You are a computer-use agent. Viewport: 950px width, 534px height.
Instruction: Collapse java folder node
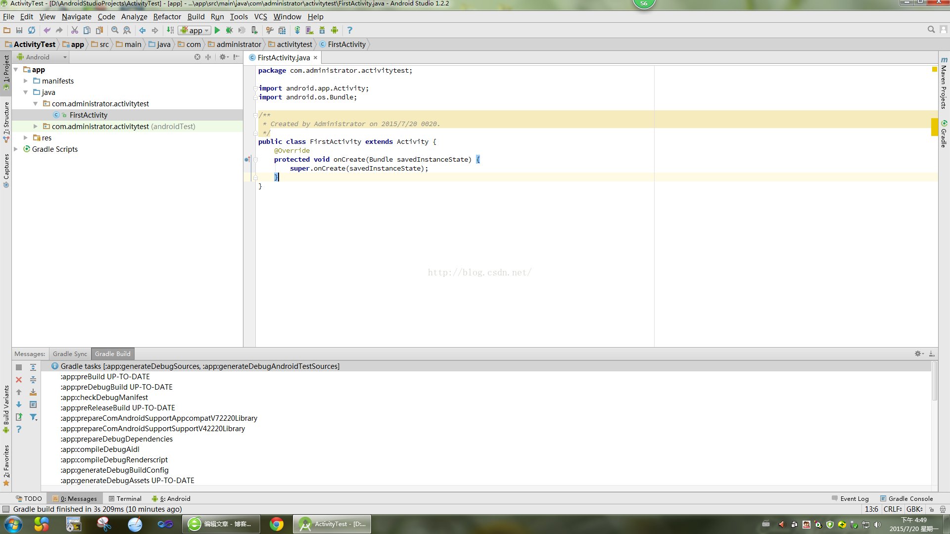click(26, 92)
